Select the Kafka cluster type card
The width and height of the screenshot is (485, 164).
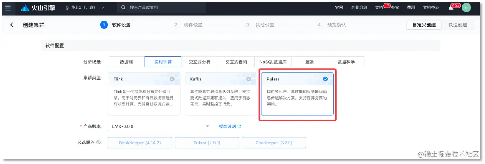click(221, 94)
